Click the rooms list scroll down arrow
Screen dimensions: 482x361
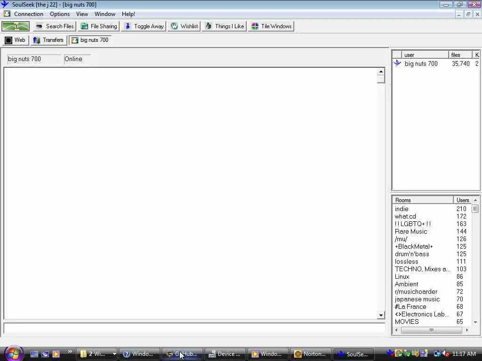pyautogui.click(x=475, y=322)
